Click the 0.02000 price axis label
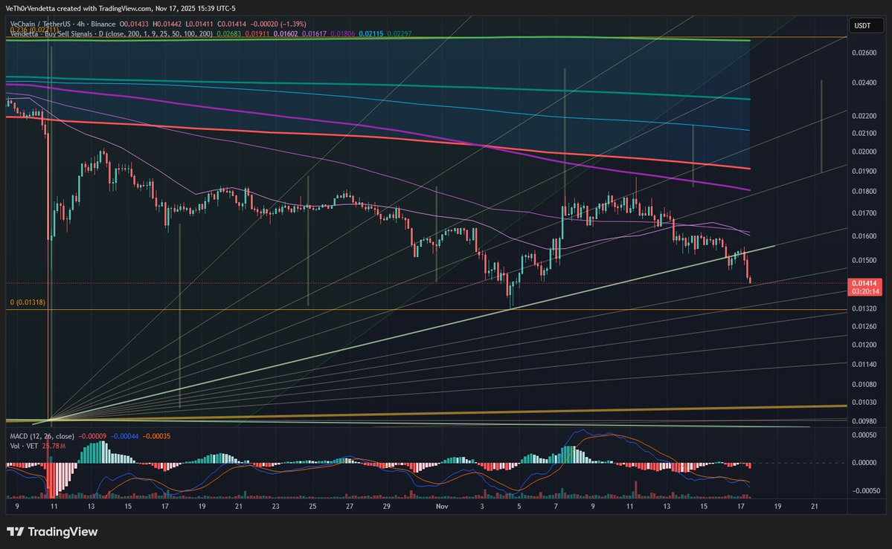The width and height of the screenshot is (892, 549). click(864, 152)
